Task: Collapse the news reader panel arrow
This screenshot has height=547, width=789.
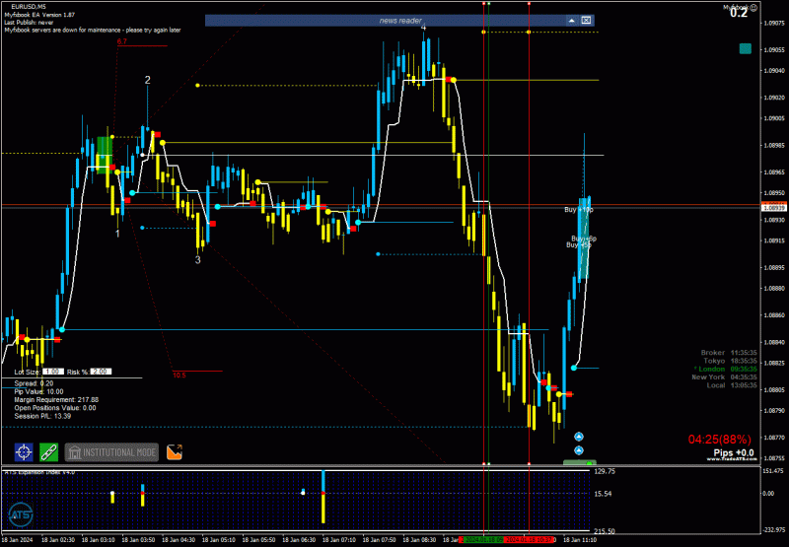Action: pyautogui.click(x=572, y=21)
